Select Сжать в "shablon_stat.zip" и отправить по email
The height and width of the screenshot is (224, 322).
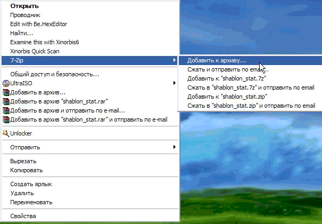tap(250, 106)
